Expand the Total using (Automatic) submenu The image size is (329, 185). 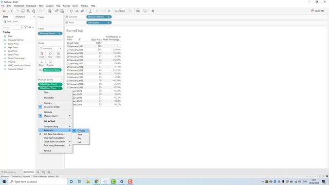[x=56, y=145]
